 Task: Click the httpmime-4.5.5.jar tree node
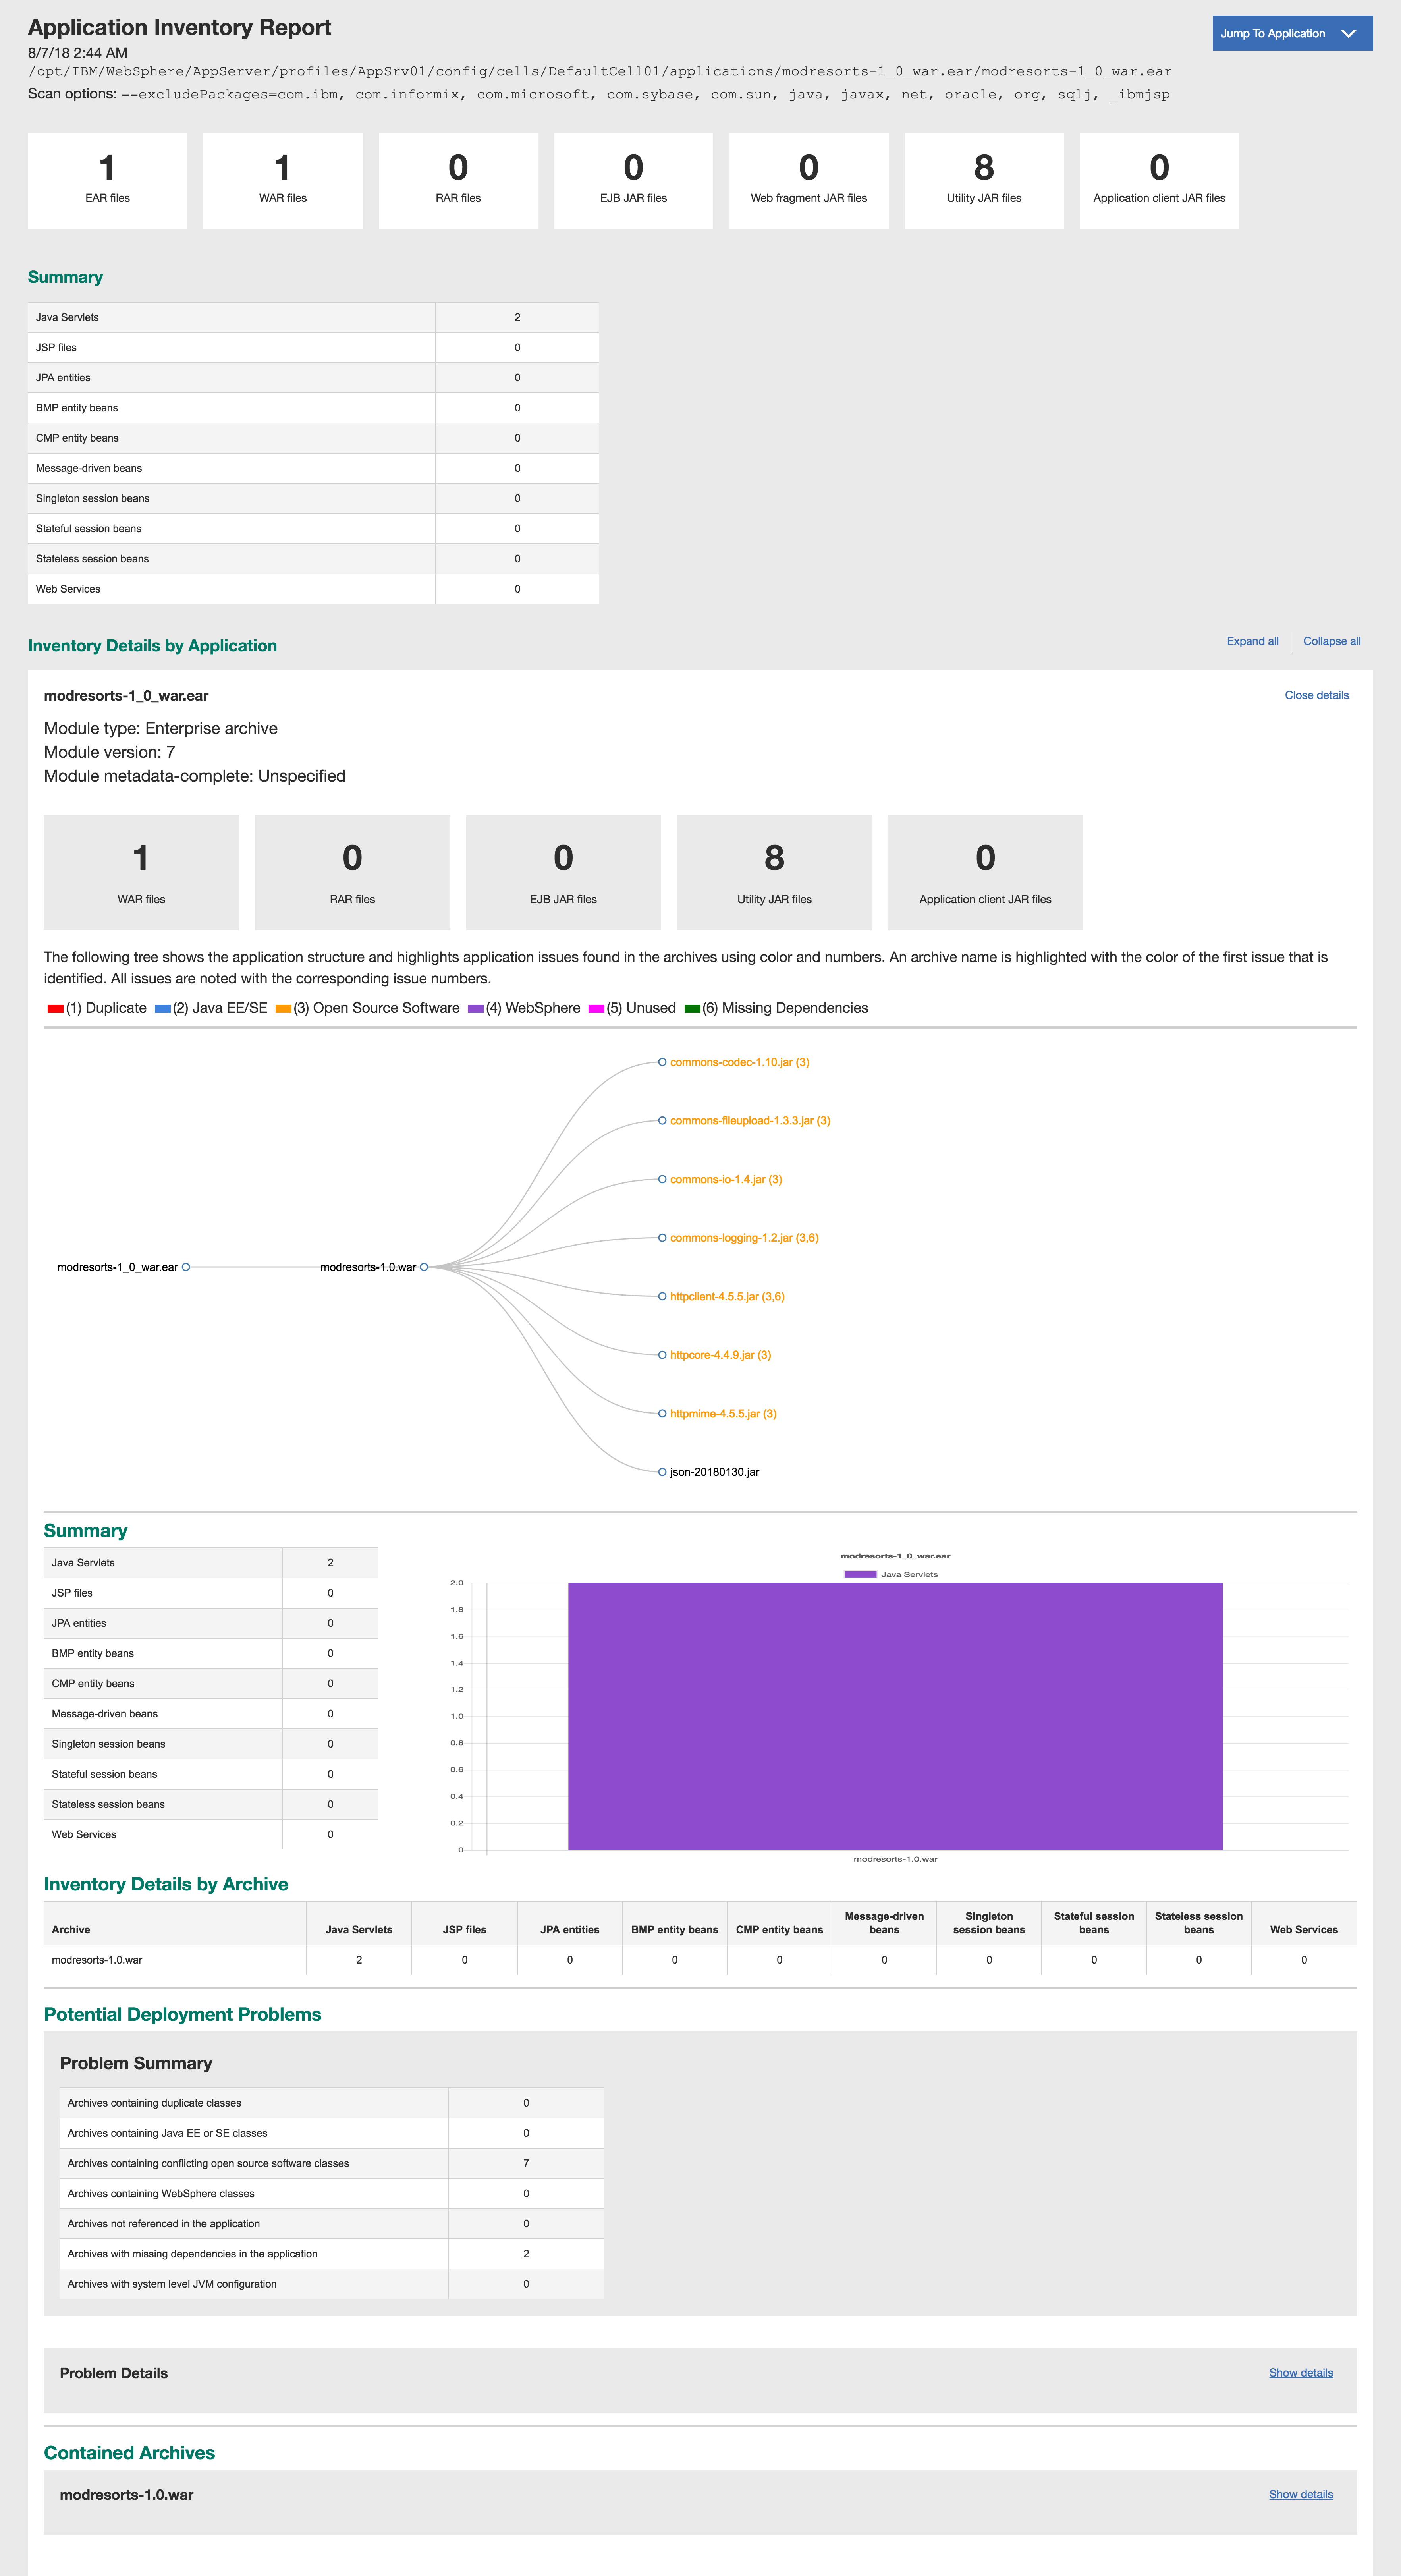point(722,1413)
